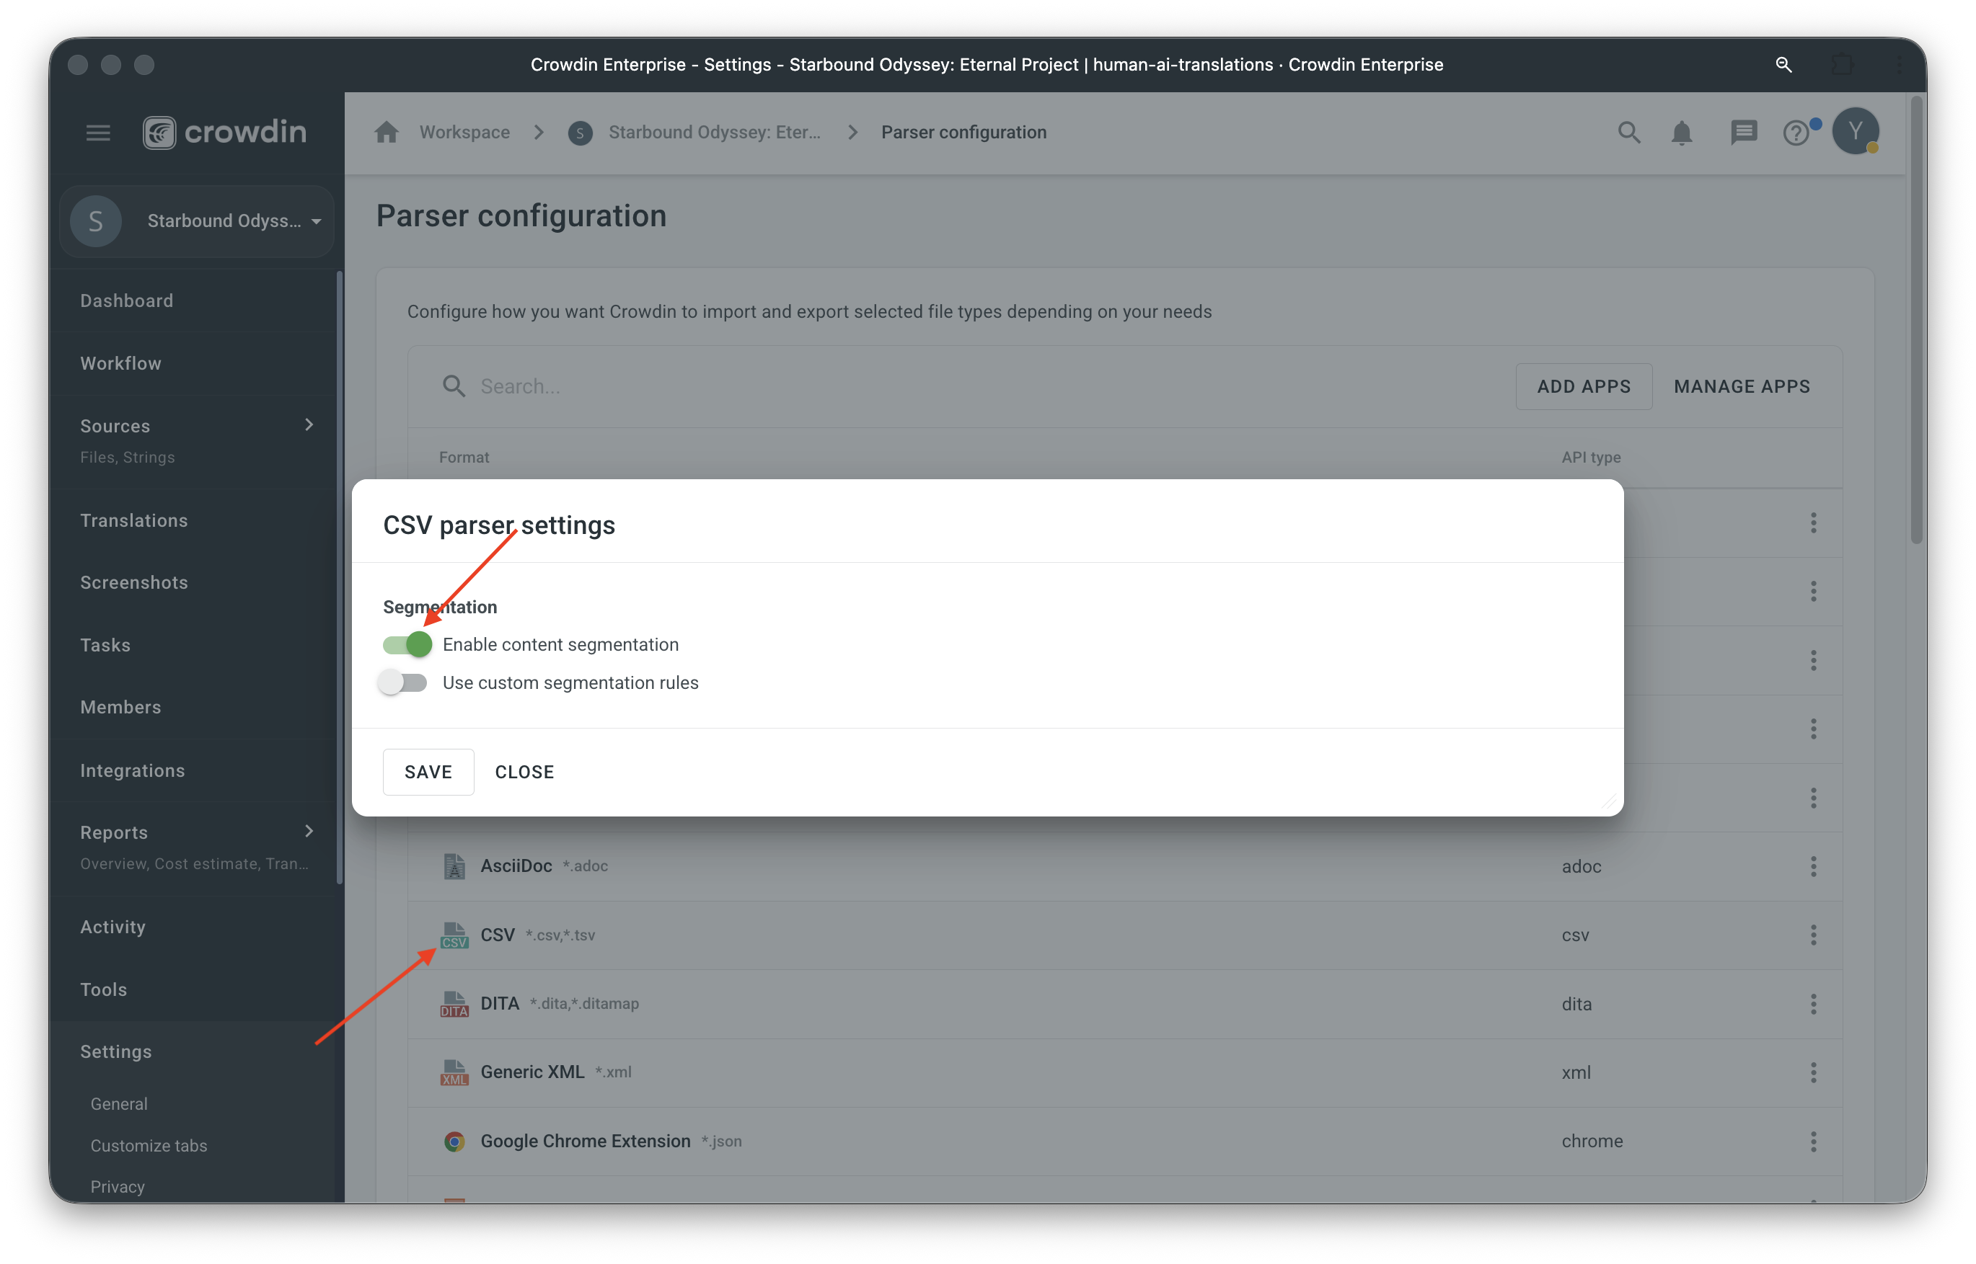Click the Starbound Odyssey project avatar in breadcrumb
Viewport: 1976px width, 1264px height.
(580, 133)
